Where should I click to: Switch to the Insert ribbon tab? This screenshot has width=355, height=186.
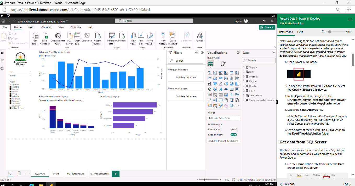click(x=31, y=27)
